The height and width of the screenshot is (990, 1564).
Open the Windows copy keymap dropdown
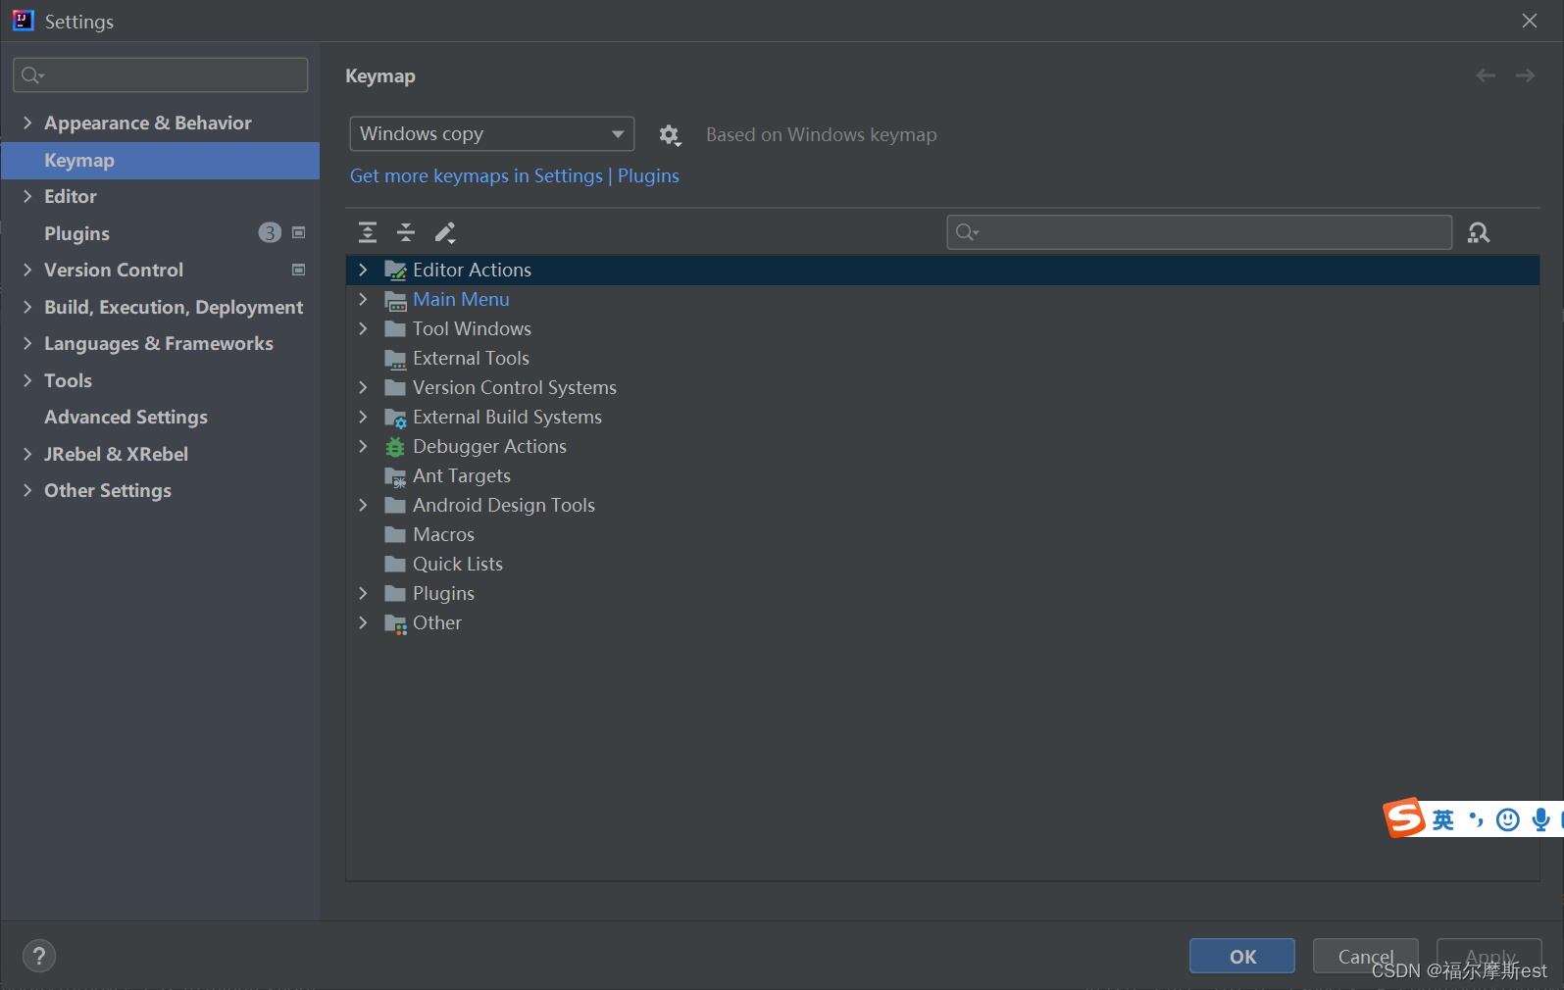491,133
